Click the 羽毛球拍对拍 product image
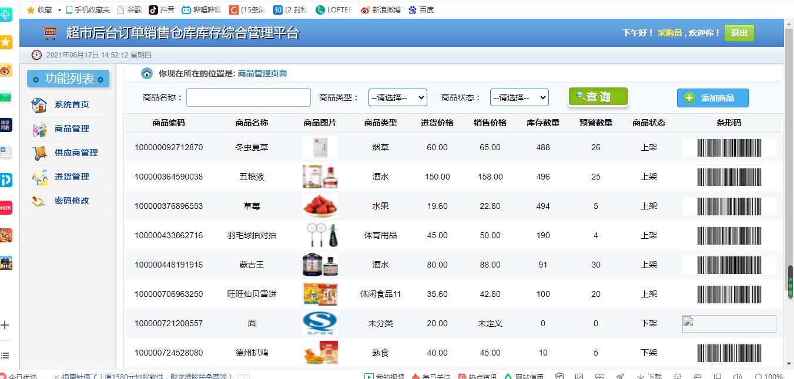This screenshot has width=794, height=379. pyautogui.click(x=320, y=235)
